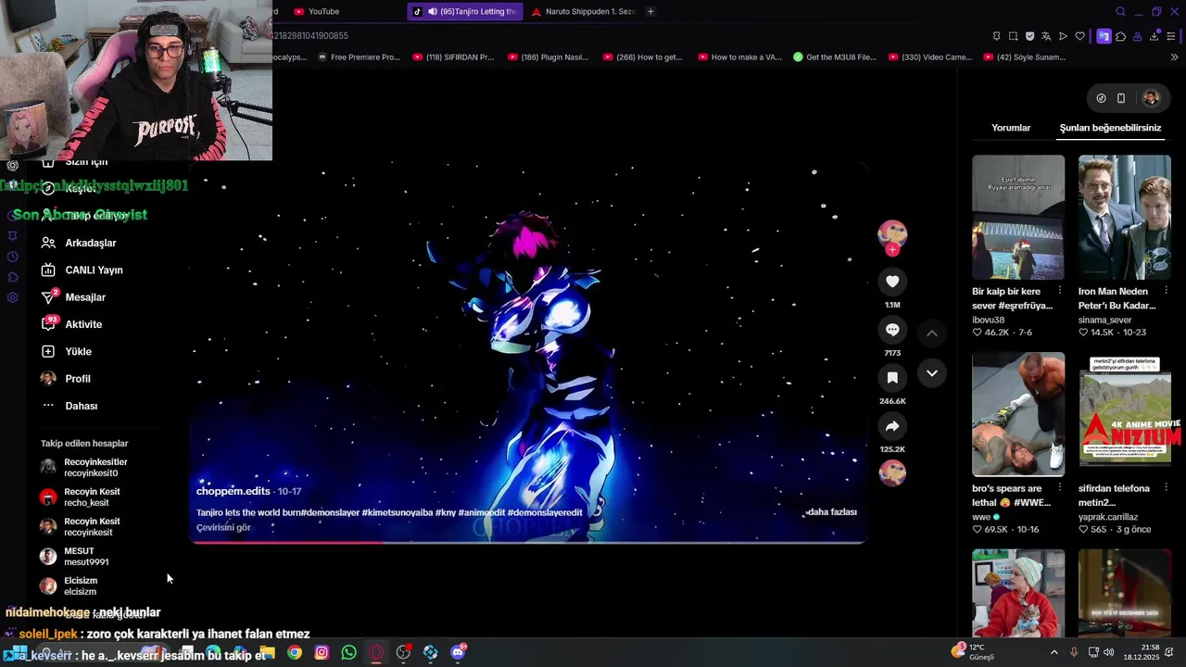Open ibovu38 creator link
This screenshot has width=1186, height=667.
[x=988, y=320]
